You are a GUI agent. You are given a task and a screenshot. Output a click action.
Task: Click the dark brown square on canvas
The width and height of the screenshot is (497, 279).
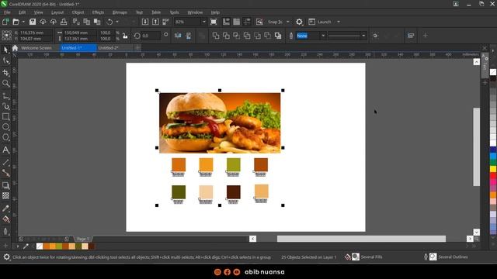(x=234, y=192)
